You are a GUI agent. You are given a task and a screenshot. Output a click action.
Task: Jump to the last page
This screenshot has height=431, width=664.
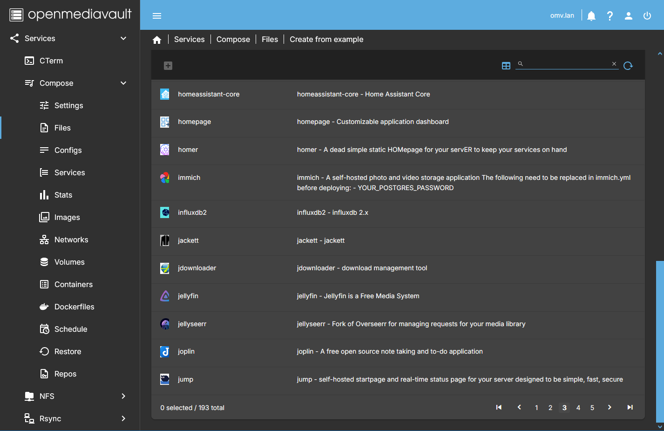(x=630, y=407)
